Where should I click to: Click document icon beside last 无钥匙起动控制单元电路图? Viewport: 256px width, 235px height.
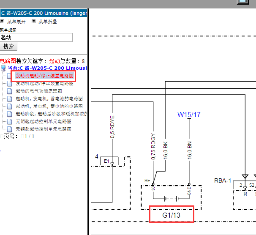tap(10, 129)
